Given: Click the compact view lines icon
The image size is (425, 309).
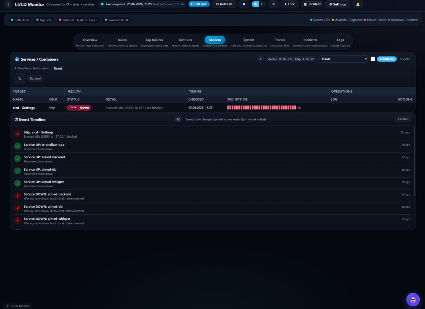Looking at the screenshot, I should (273, 4).
